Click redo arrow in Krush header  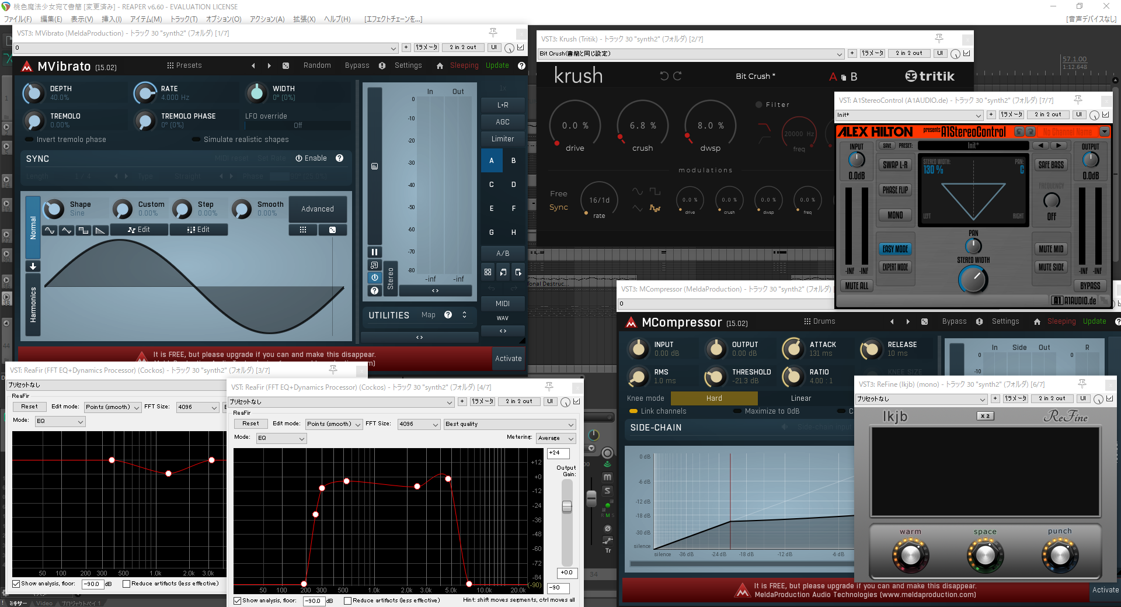tap(678, 76)
